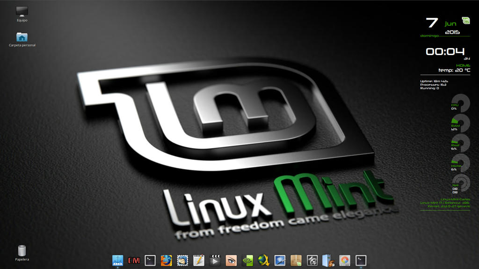The height and width of the screenshot is (269, 479).
Task: Click the green Jun month label
Action: [x=450, y=24]
